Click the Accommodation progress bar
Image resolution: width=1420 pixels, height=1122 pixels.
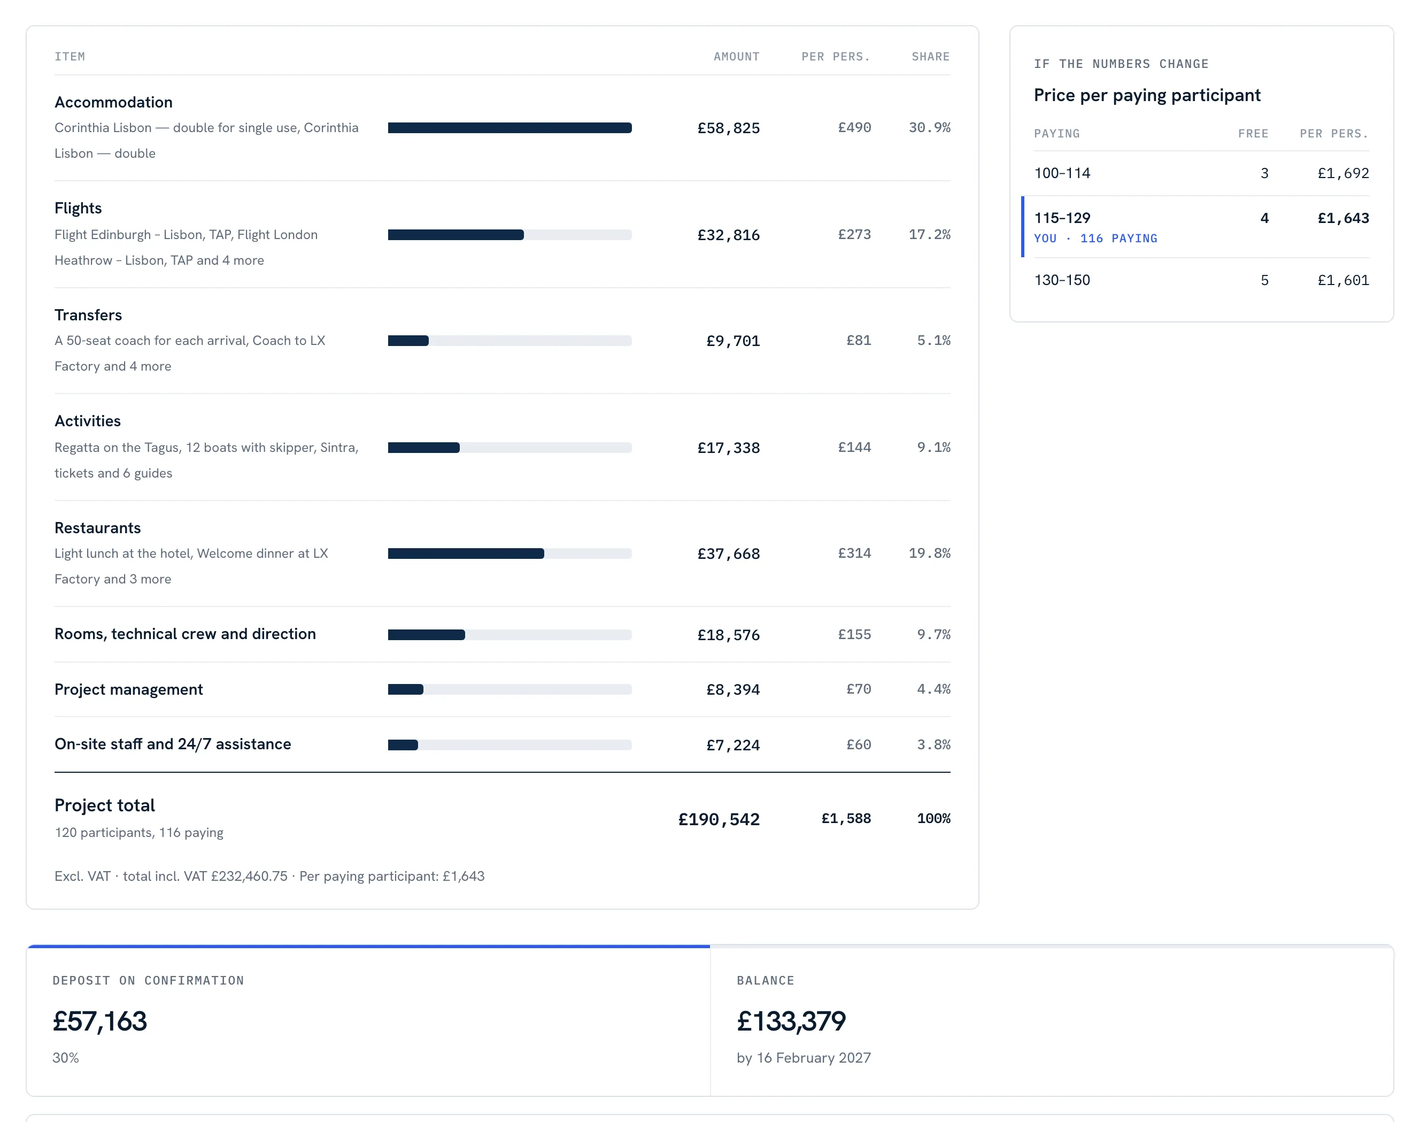pos(509,127)
